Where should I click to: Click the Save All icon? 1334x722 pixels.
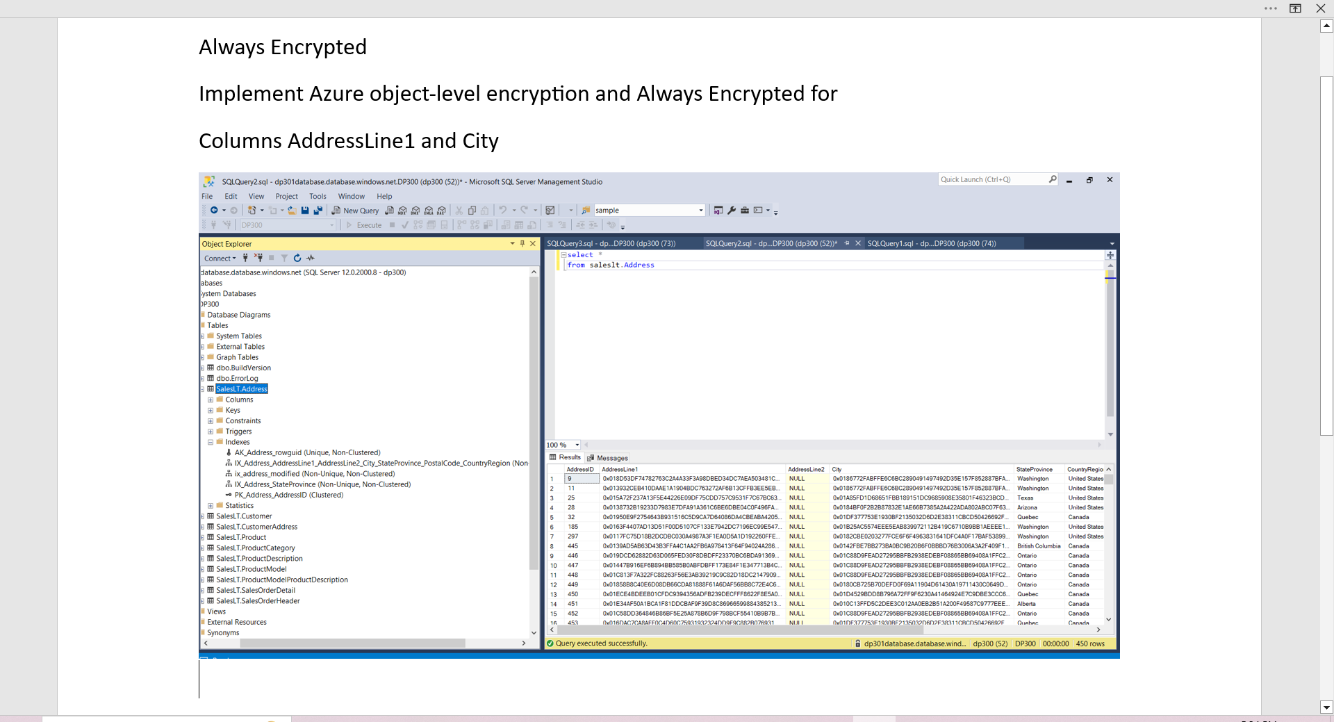point(318,211)
